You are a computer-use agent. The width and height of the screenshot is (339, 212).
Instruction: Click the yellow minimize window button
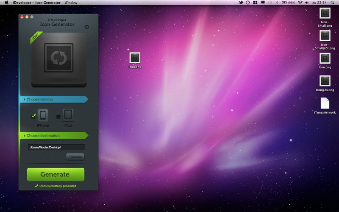27,17
